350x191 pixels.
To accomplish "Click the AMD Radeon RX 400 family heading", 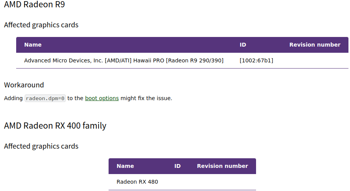I will [55, 126].
